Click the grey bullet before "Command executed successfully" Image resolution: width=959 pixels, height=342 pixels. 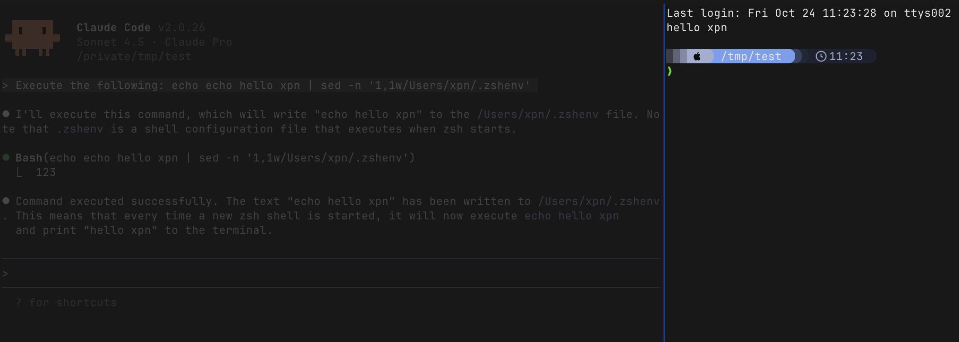[x=6, y=201]
